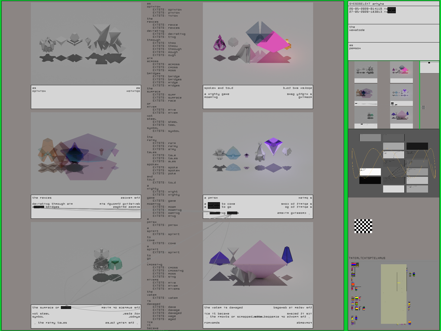Click the tiny checkerboard icon beside thumbnails

(x=423, y=107)
